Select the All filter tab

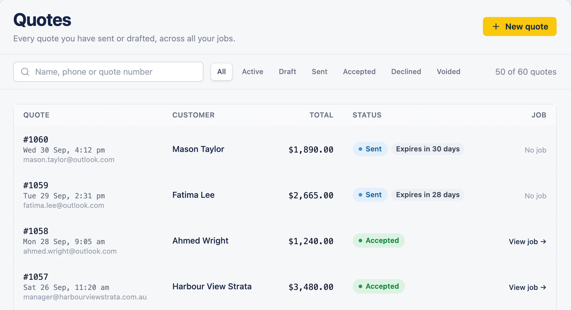[221, 72]
